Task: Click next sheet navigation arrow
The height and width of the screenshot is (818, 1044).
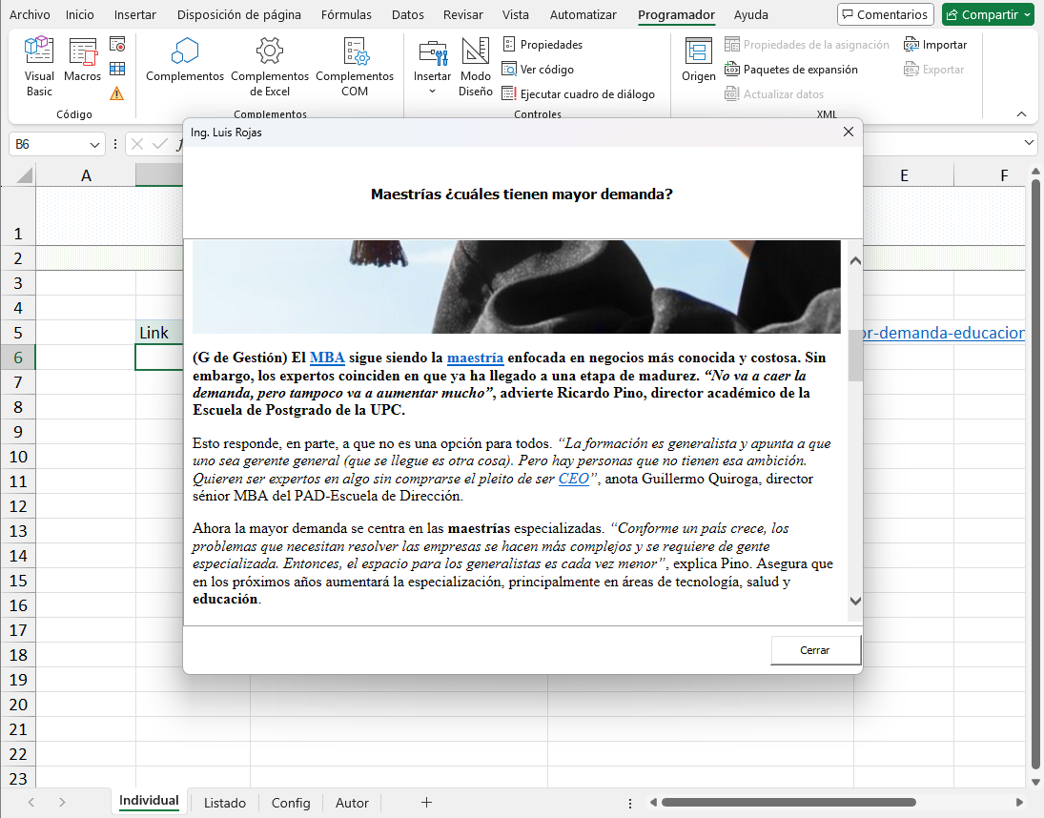Action: coord(62,803)
